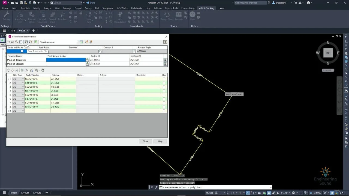Collapse the Coordinate Geometry Editor panel via double chevron
The height and width of the screenshot is (196, 349).
pyautogui.click(x=165, y=42)
